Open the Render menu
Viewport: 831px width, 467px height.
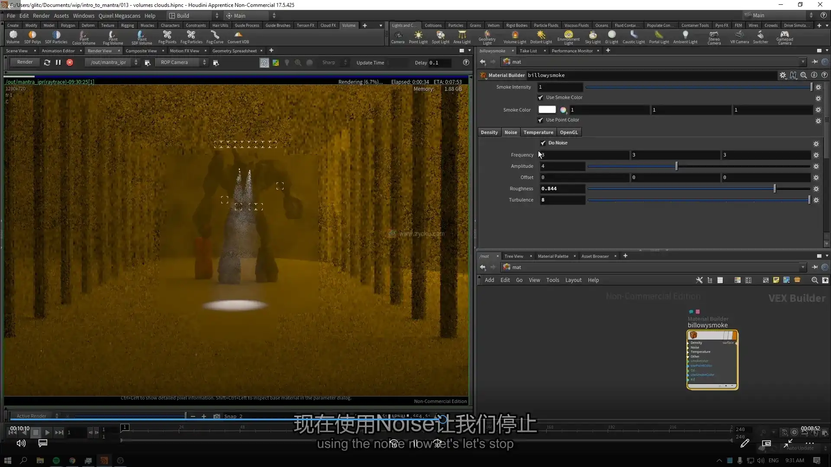point(41,16)
